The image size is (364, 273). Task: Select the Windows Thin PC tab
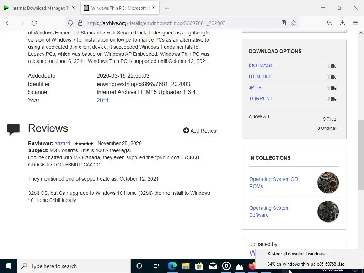point(120,8)
